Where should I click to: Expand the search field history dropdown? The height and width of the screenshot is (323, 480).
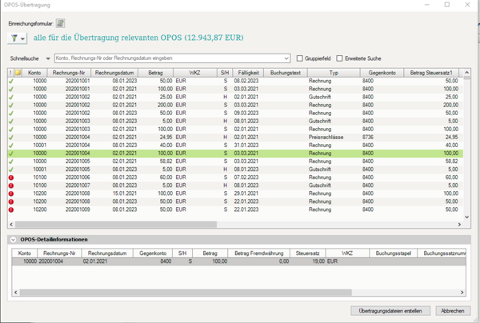click(x=286, y=58)
